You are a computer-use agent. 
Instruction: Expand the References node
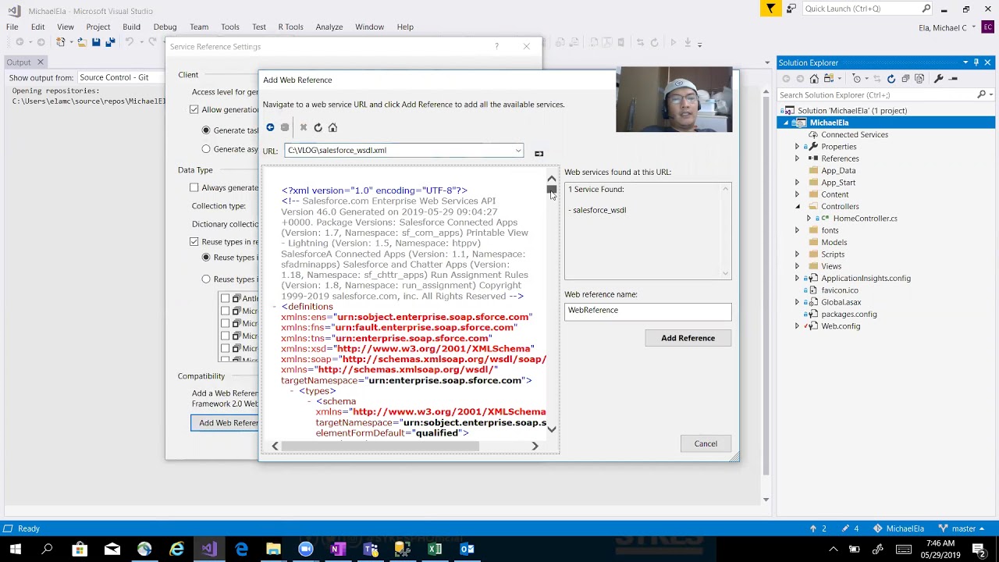tap(797, 158)
